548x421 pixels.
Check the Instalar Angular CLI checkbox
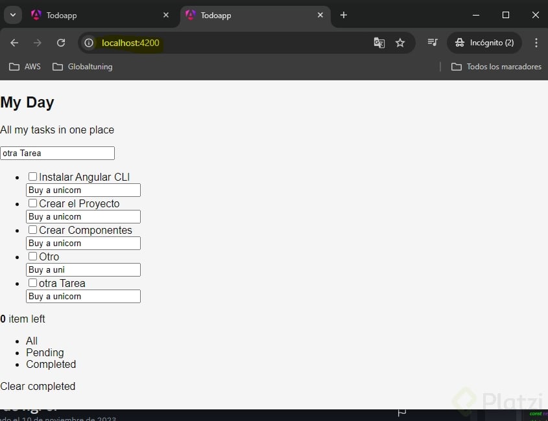(x=32, y=176)
